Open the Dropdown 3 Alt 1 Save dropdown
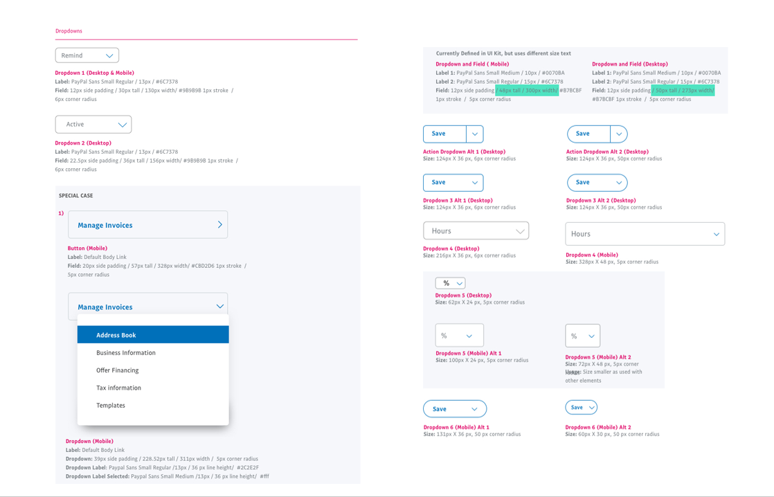This screenshot has height=497, width=774. click(x=453, y=183)
